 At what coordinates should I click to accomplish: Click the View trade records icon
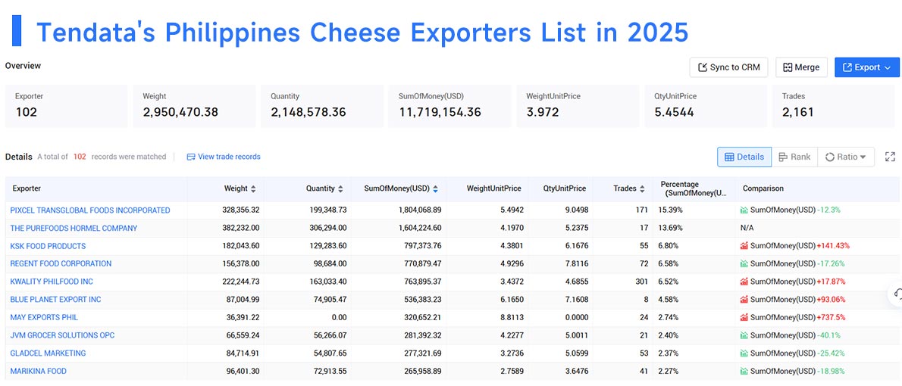[x=191, y=157]
